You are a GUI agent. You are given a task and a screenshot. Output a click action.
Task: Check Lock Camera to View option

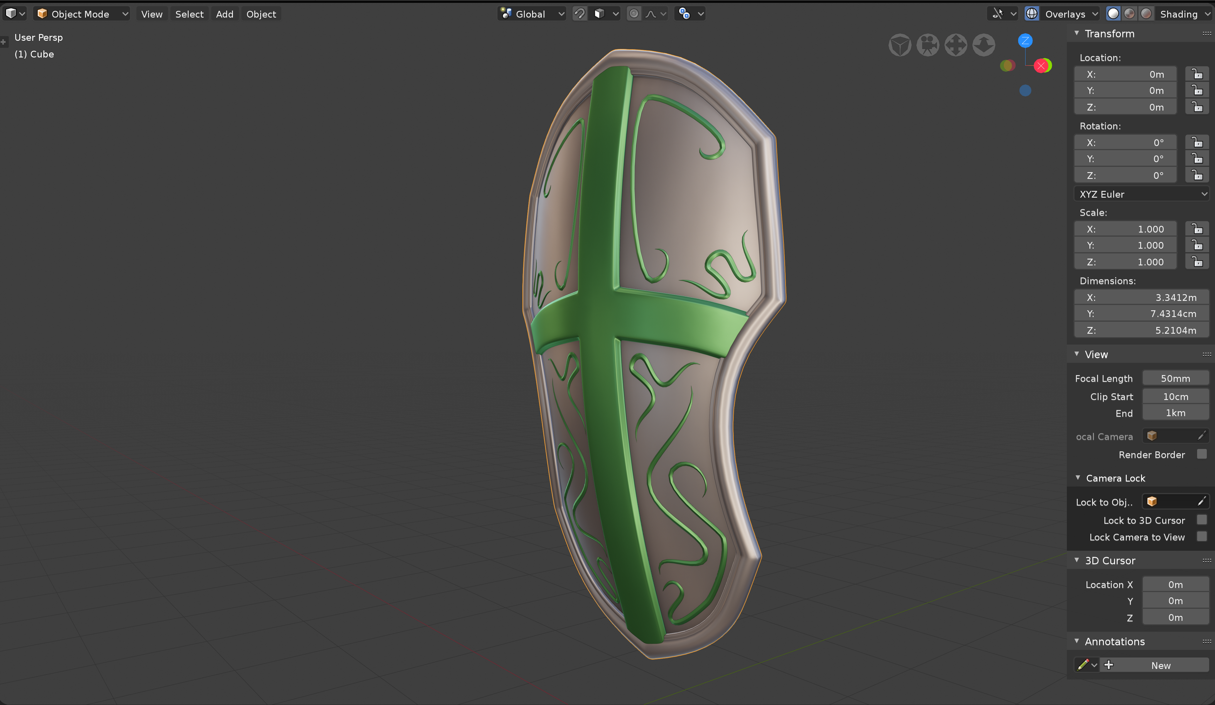(1202, 537)
